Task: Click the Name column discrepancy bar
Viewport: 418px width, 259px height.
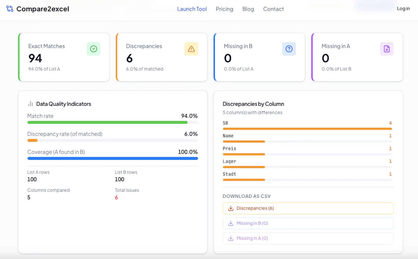Action: [x=244, y=142]
